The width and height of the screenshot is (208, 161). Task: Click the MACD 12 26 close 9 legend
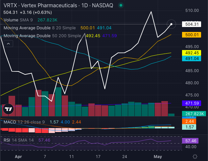coord(24,122)
